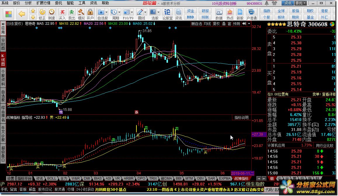Click the four-color home grid icon

8,14
